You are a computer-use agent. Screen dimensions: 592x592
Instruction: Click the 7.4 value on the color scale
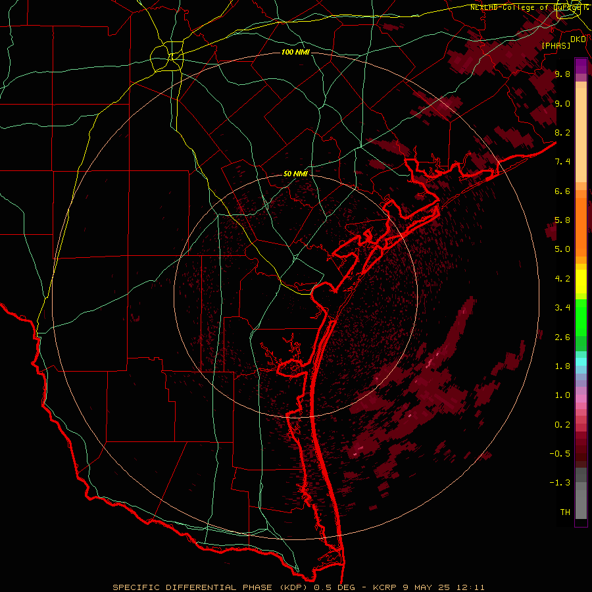click(x=562, y=162)
